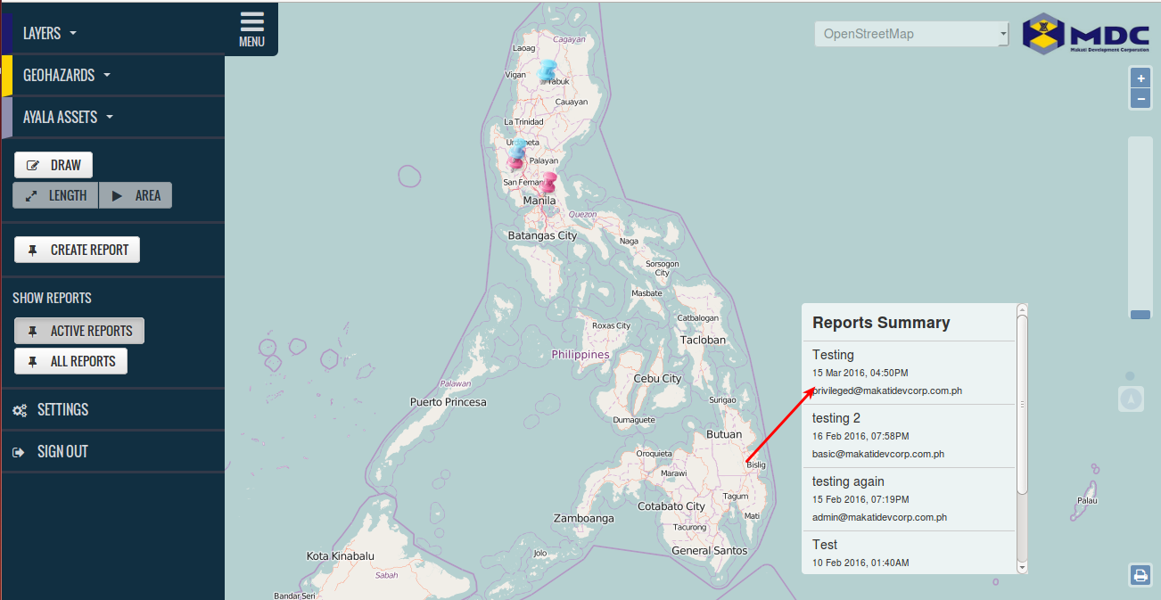Click the DRAW button

pyautogui.click(x=54, y=165)
